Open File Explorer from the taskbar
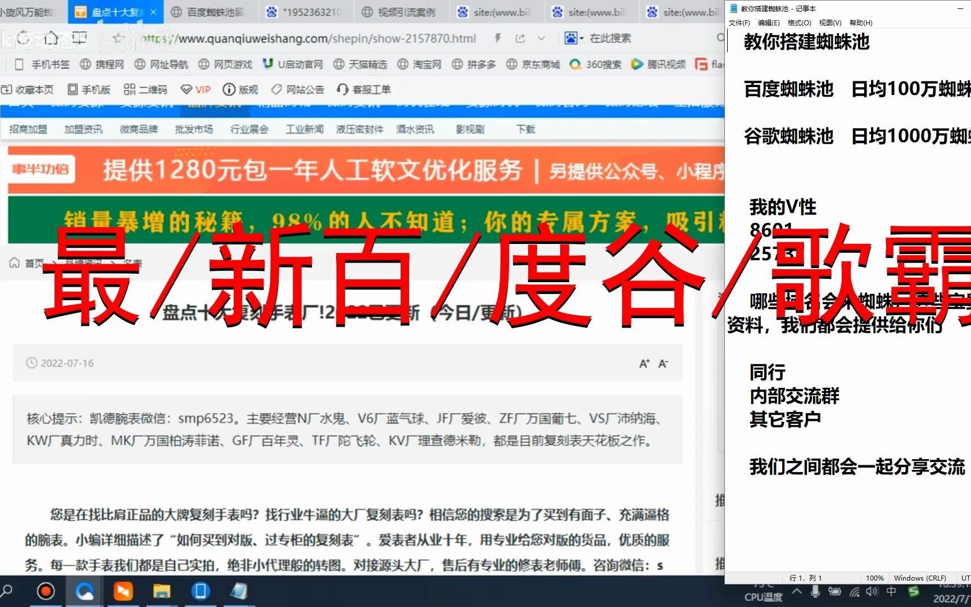The width and height of the screenshot is (971, 607). (x=162, y=591)
